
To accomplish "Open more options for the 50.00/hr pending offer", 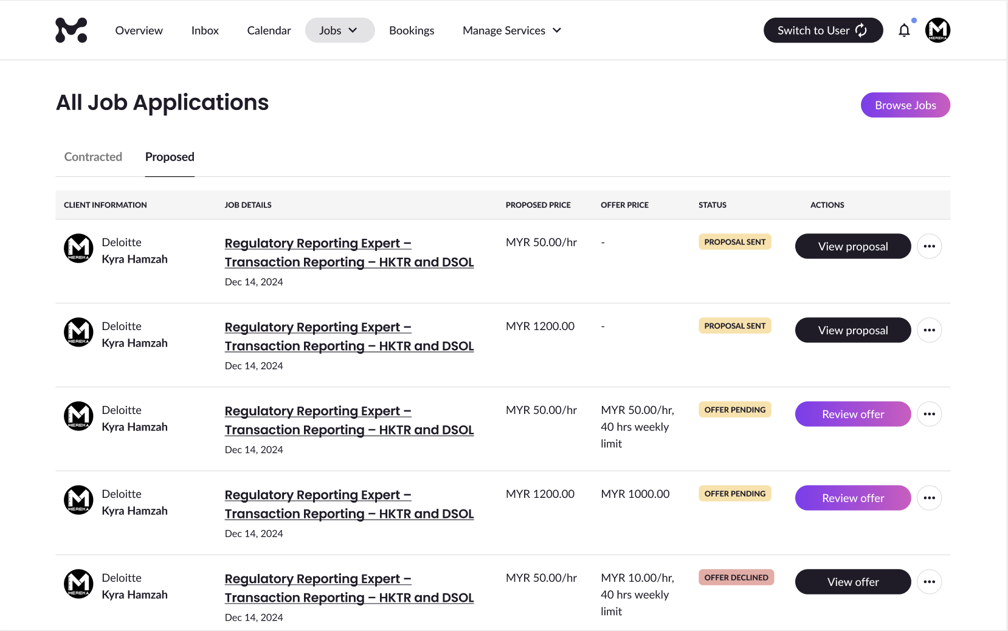I will 929,414.
